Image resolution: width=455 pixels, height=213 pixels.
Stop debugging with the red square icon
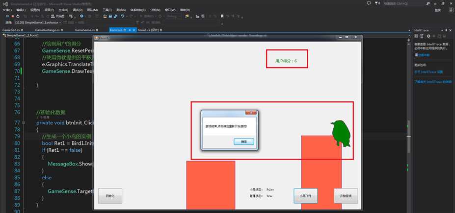point(13,16)
